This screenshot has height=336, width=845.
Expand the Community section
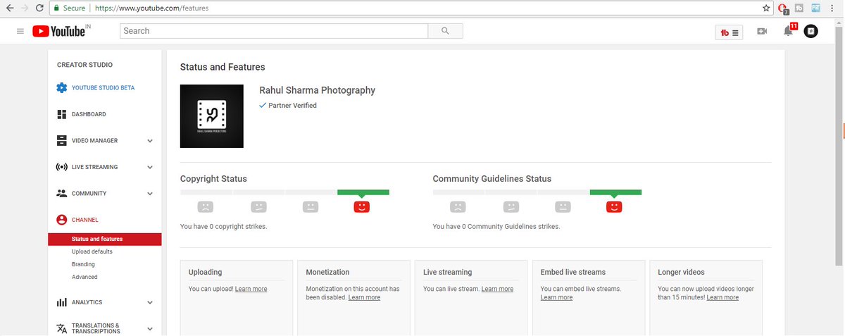[150, 194]
